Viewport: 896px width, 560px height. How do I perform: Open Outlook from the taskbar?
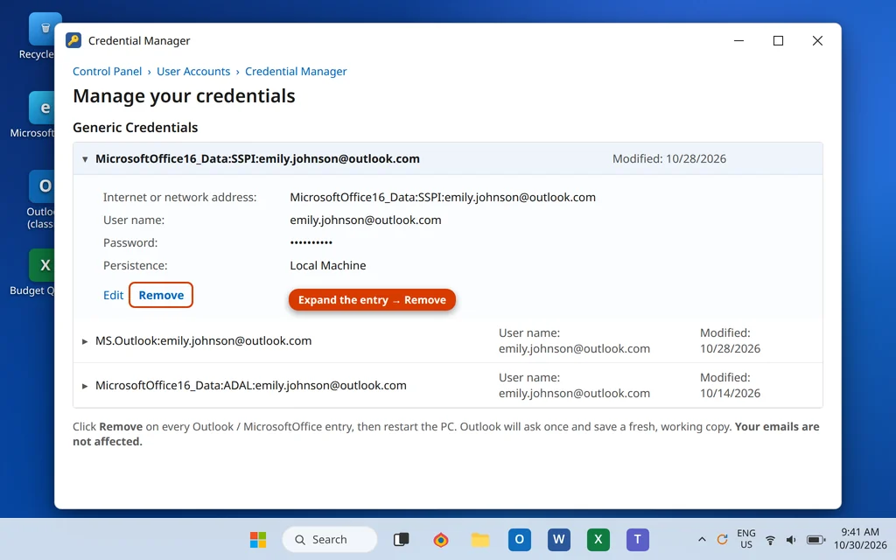coord(520,539)
